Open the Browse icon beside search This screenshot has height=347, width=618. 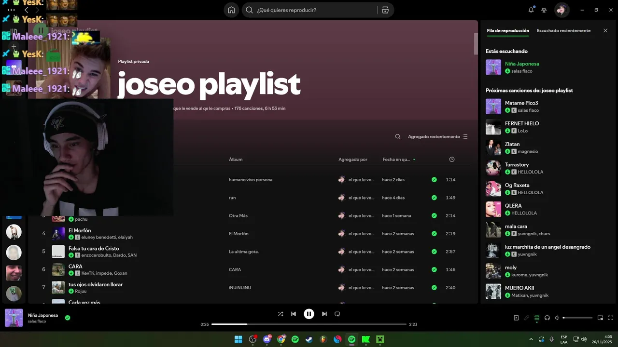point(385,10)
